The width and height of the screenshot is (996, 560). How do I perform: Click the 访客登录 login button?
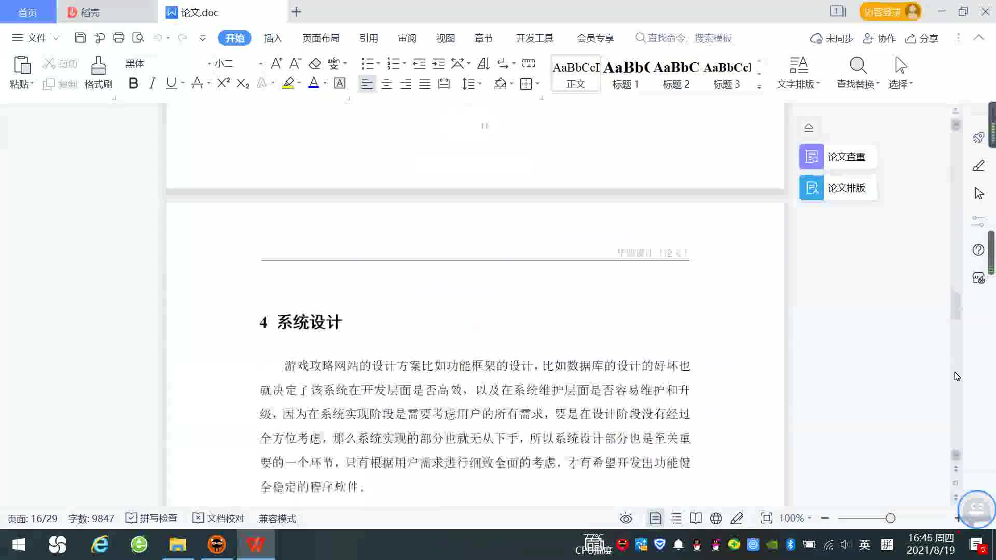890,11
